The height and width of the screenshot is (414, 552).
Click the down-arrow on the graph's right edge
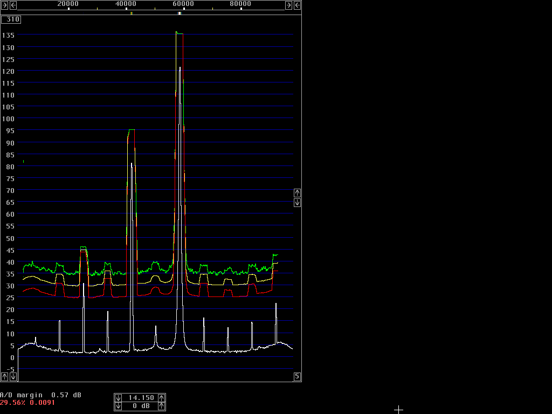click(297, 203)
